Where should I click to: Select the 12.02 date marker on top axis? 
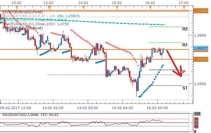click(49, 2)
